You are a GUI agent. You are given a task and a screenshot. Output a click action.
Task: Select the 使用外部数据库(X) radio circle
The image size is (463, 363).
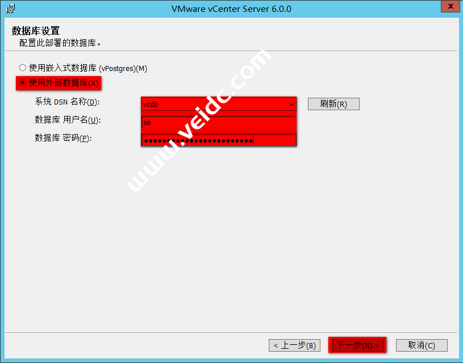pos(23,83)
